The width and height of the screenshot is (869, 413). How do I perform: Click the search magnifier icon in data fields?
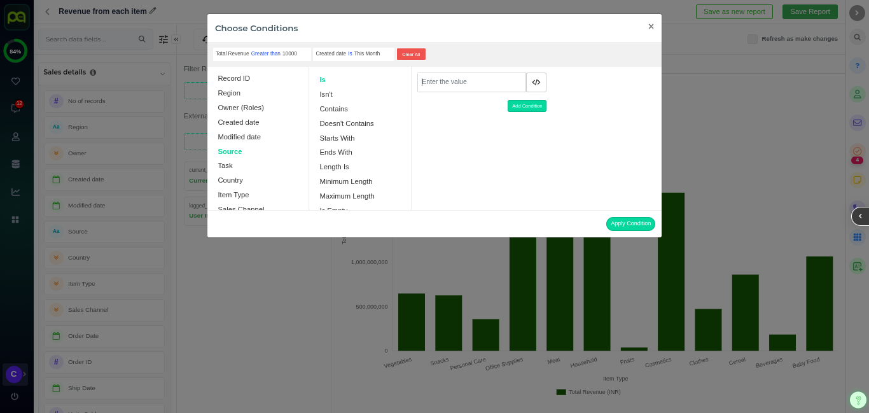(142, 39)
